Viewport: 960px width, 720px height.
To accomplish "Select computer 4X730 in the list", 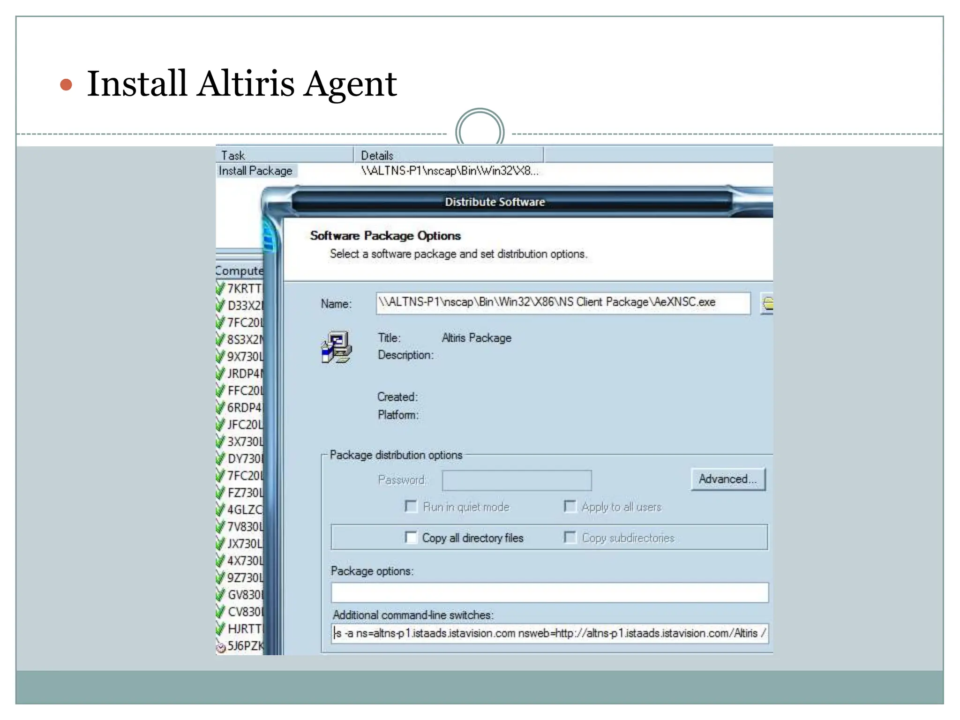I will tap(245, 561).
